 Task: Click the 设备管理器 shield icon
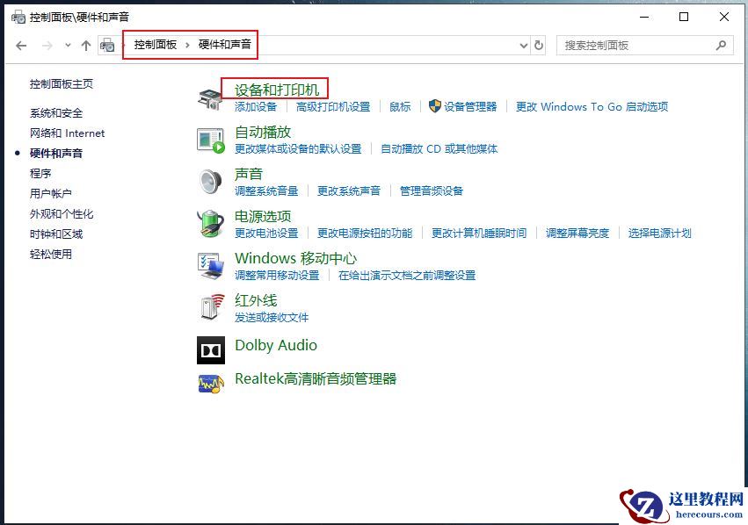click(436, 106)
